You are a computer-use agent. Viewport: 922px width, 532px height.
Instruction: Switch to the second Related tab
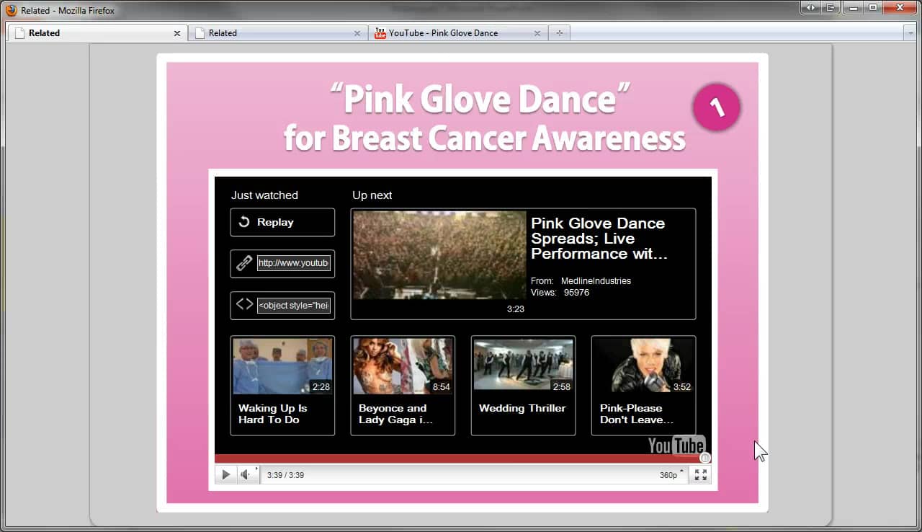(277, 33)
